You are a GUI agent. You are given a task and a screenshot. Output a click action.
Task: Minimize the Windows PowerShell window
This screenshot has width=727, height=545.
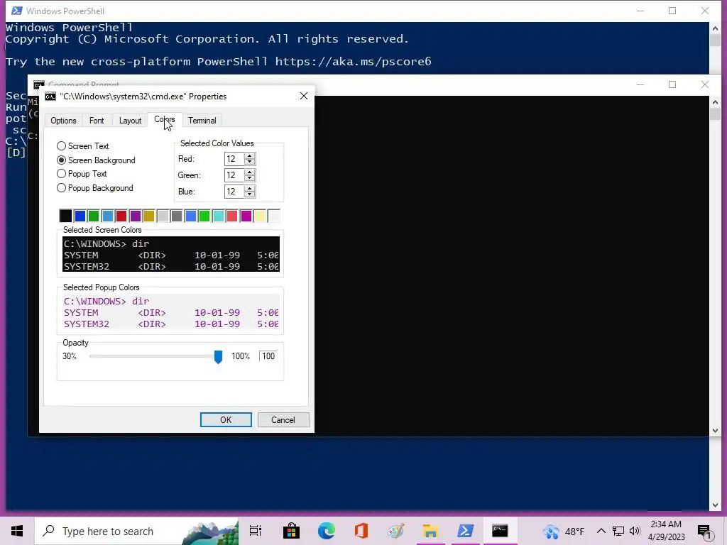click(x=640, y=11)
